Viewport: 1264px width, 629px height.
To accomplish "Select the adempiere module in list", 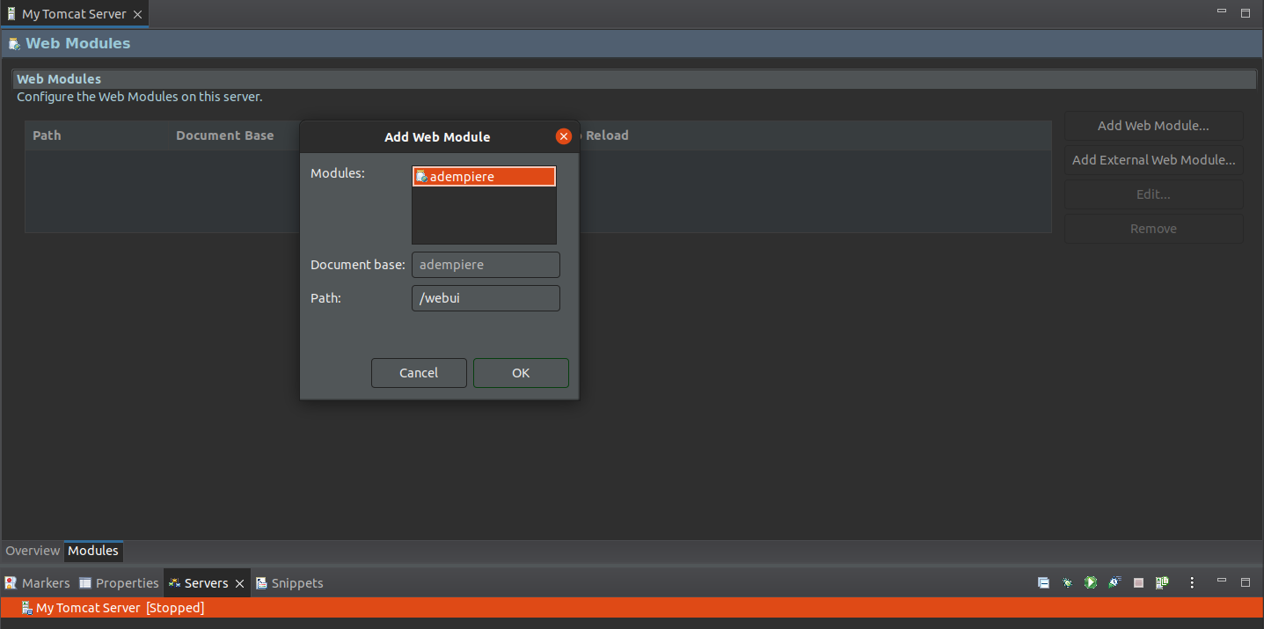I will coord(485,177).
